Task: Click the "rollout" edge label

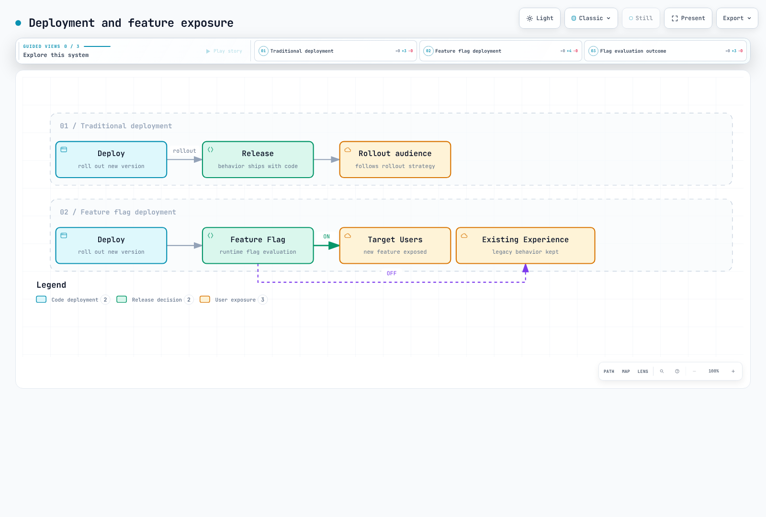Action: coord(184,151)
